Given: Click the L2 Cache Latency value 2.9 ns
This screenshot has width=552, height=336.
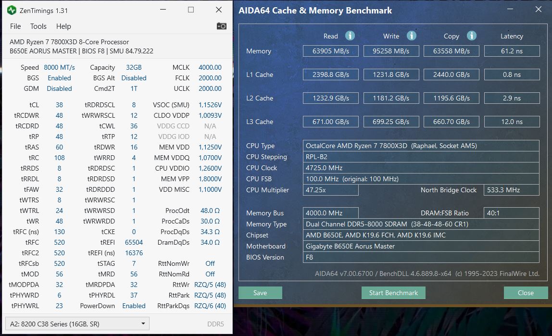Looking at the screenshot, I should coord(512,98).
